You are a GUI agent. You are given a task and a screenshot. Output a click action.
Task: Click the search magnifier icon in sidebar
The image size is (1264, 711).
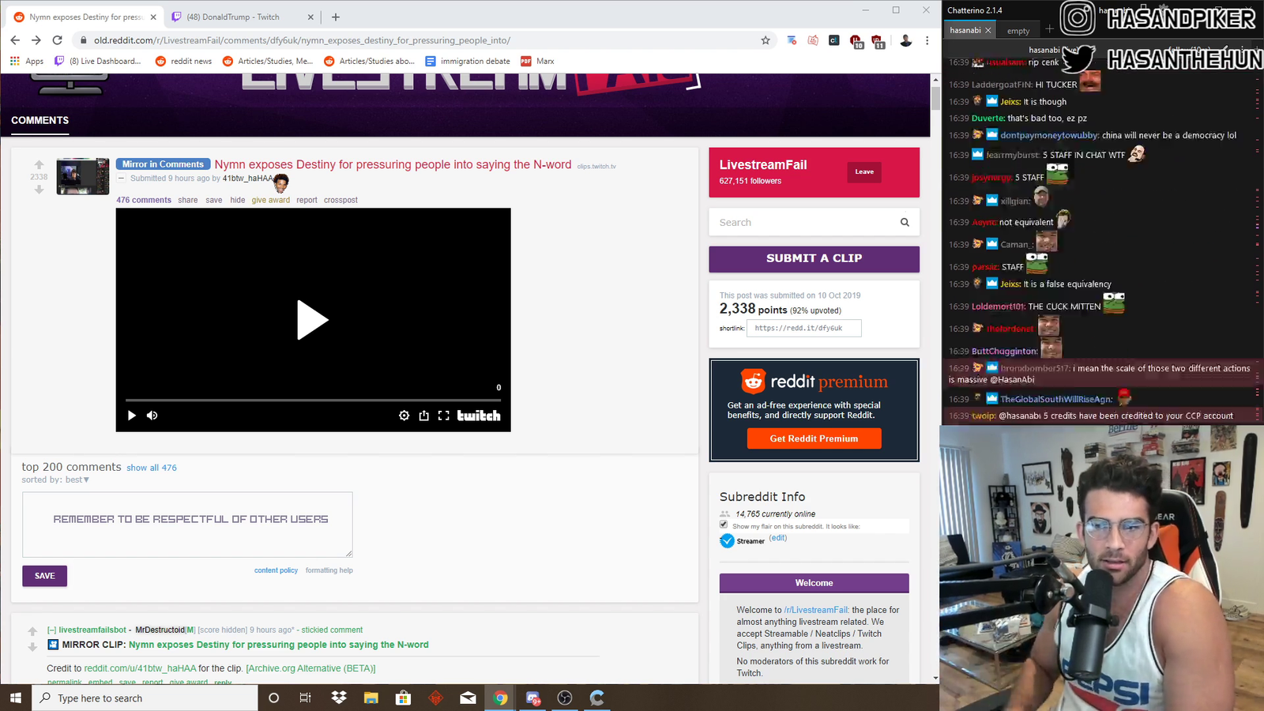tap(905, 222)
